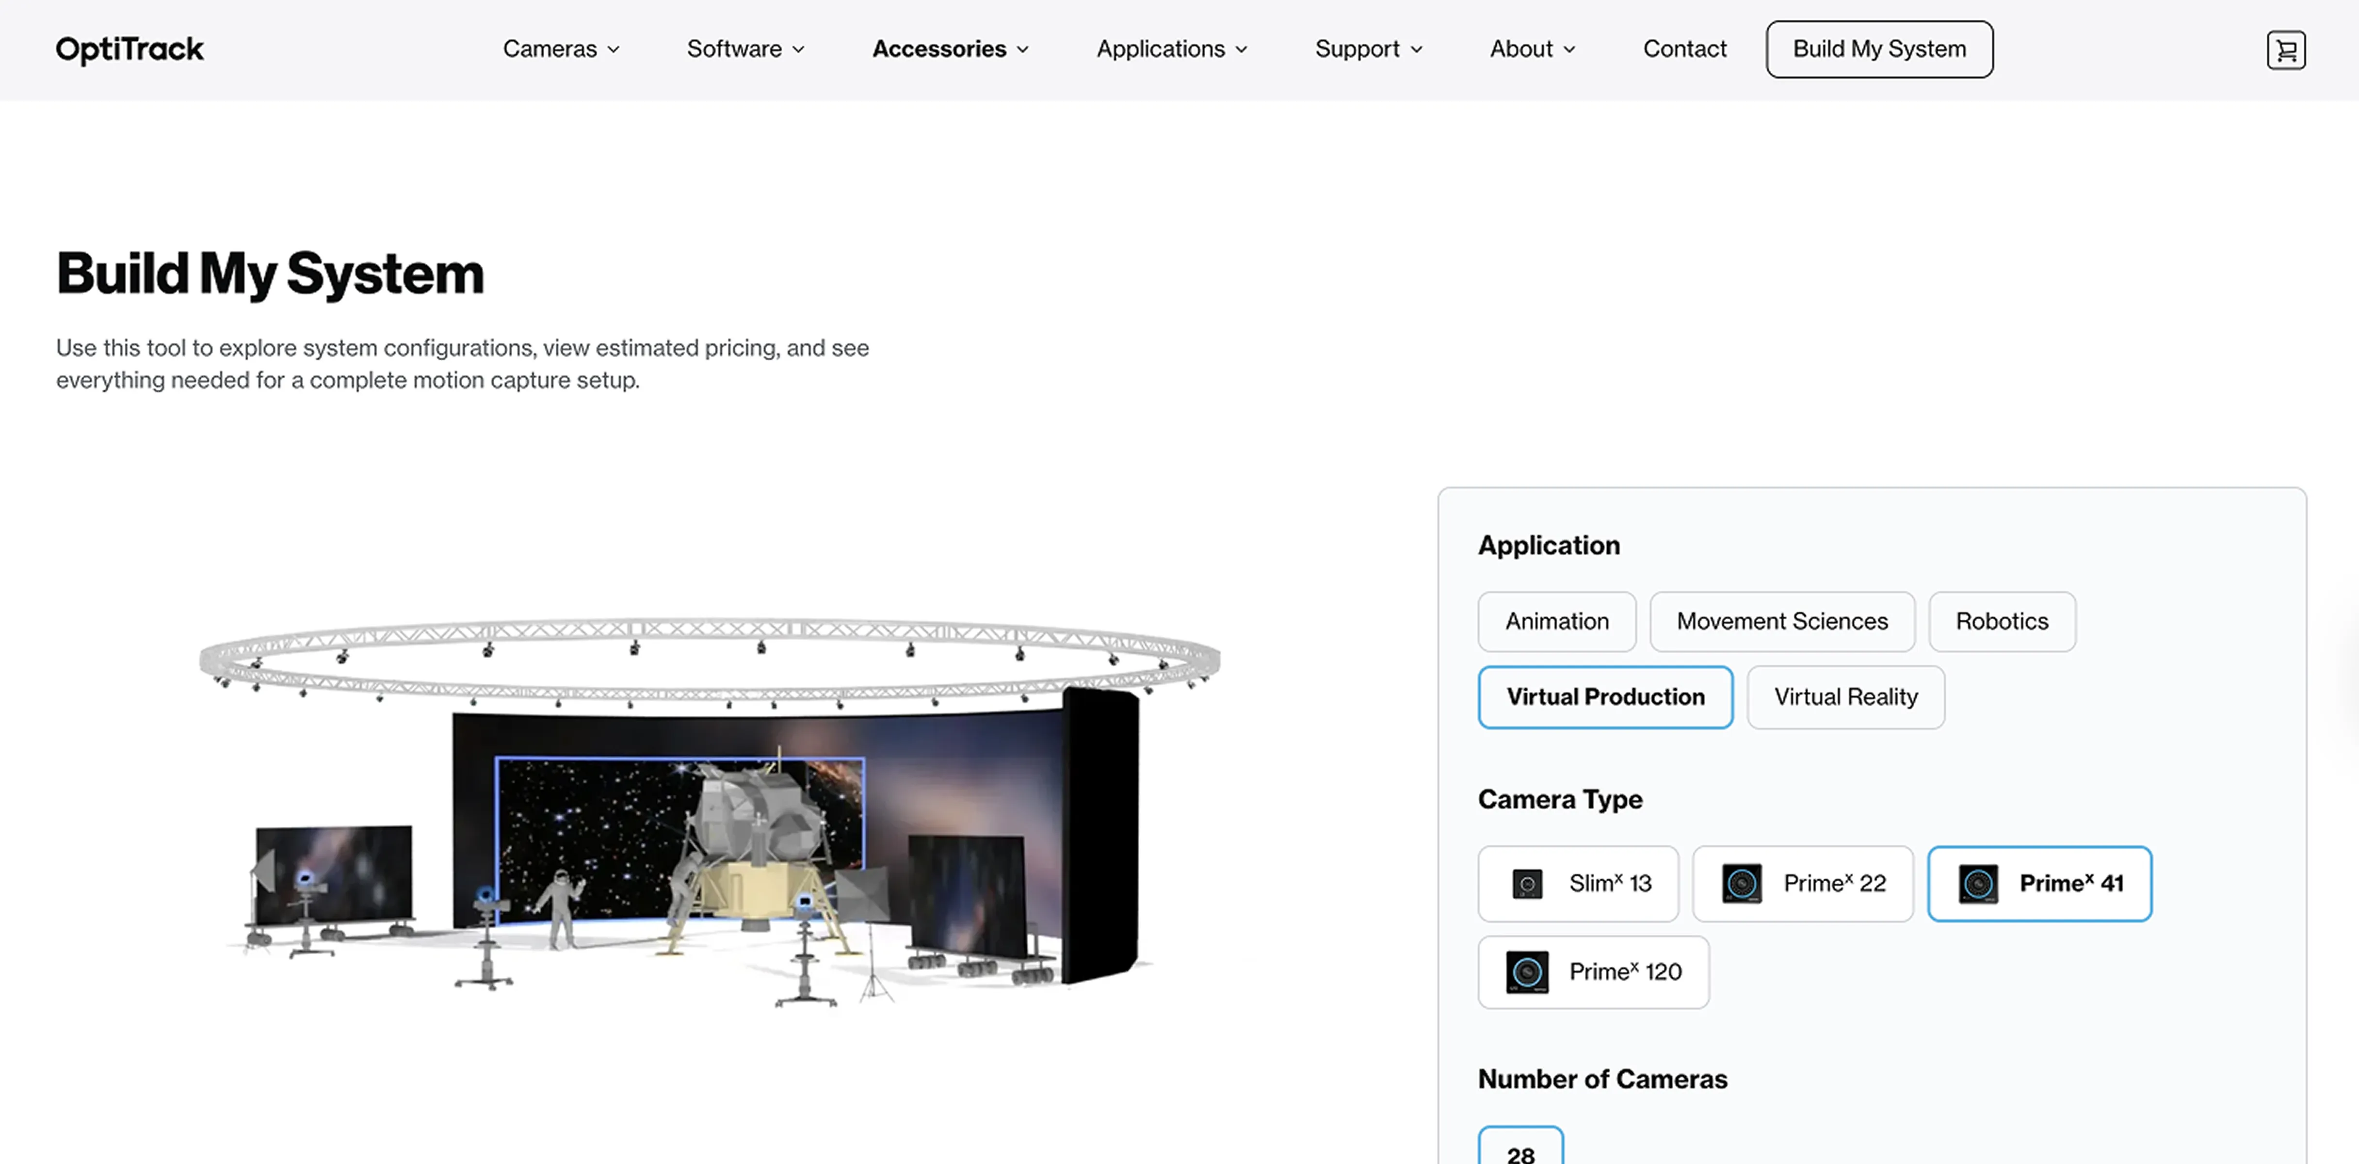2359x1164 pixels.
Task: Open the shopping cart icon
Action: tap(2285, 49)
